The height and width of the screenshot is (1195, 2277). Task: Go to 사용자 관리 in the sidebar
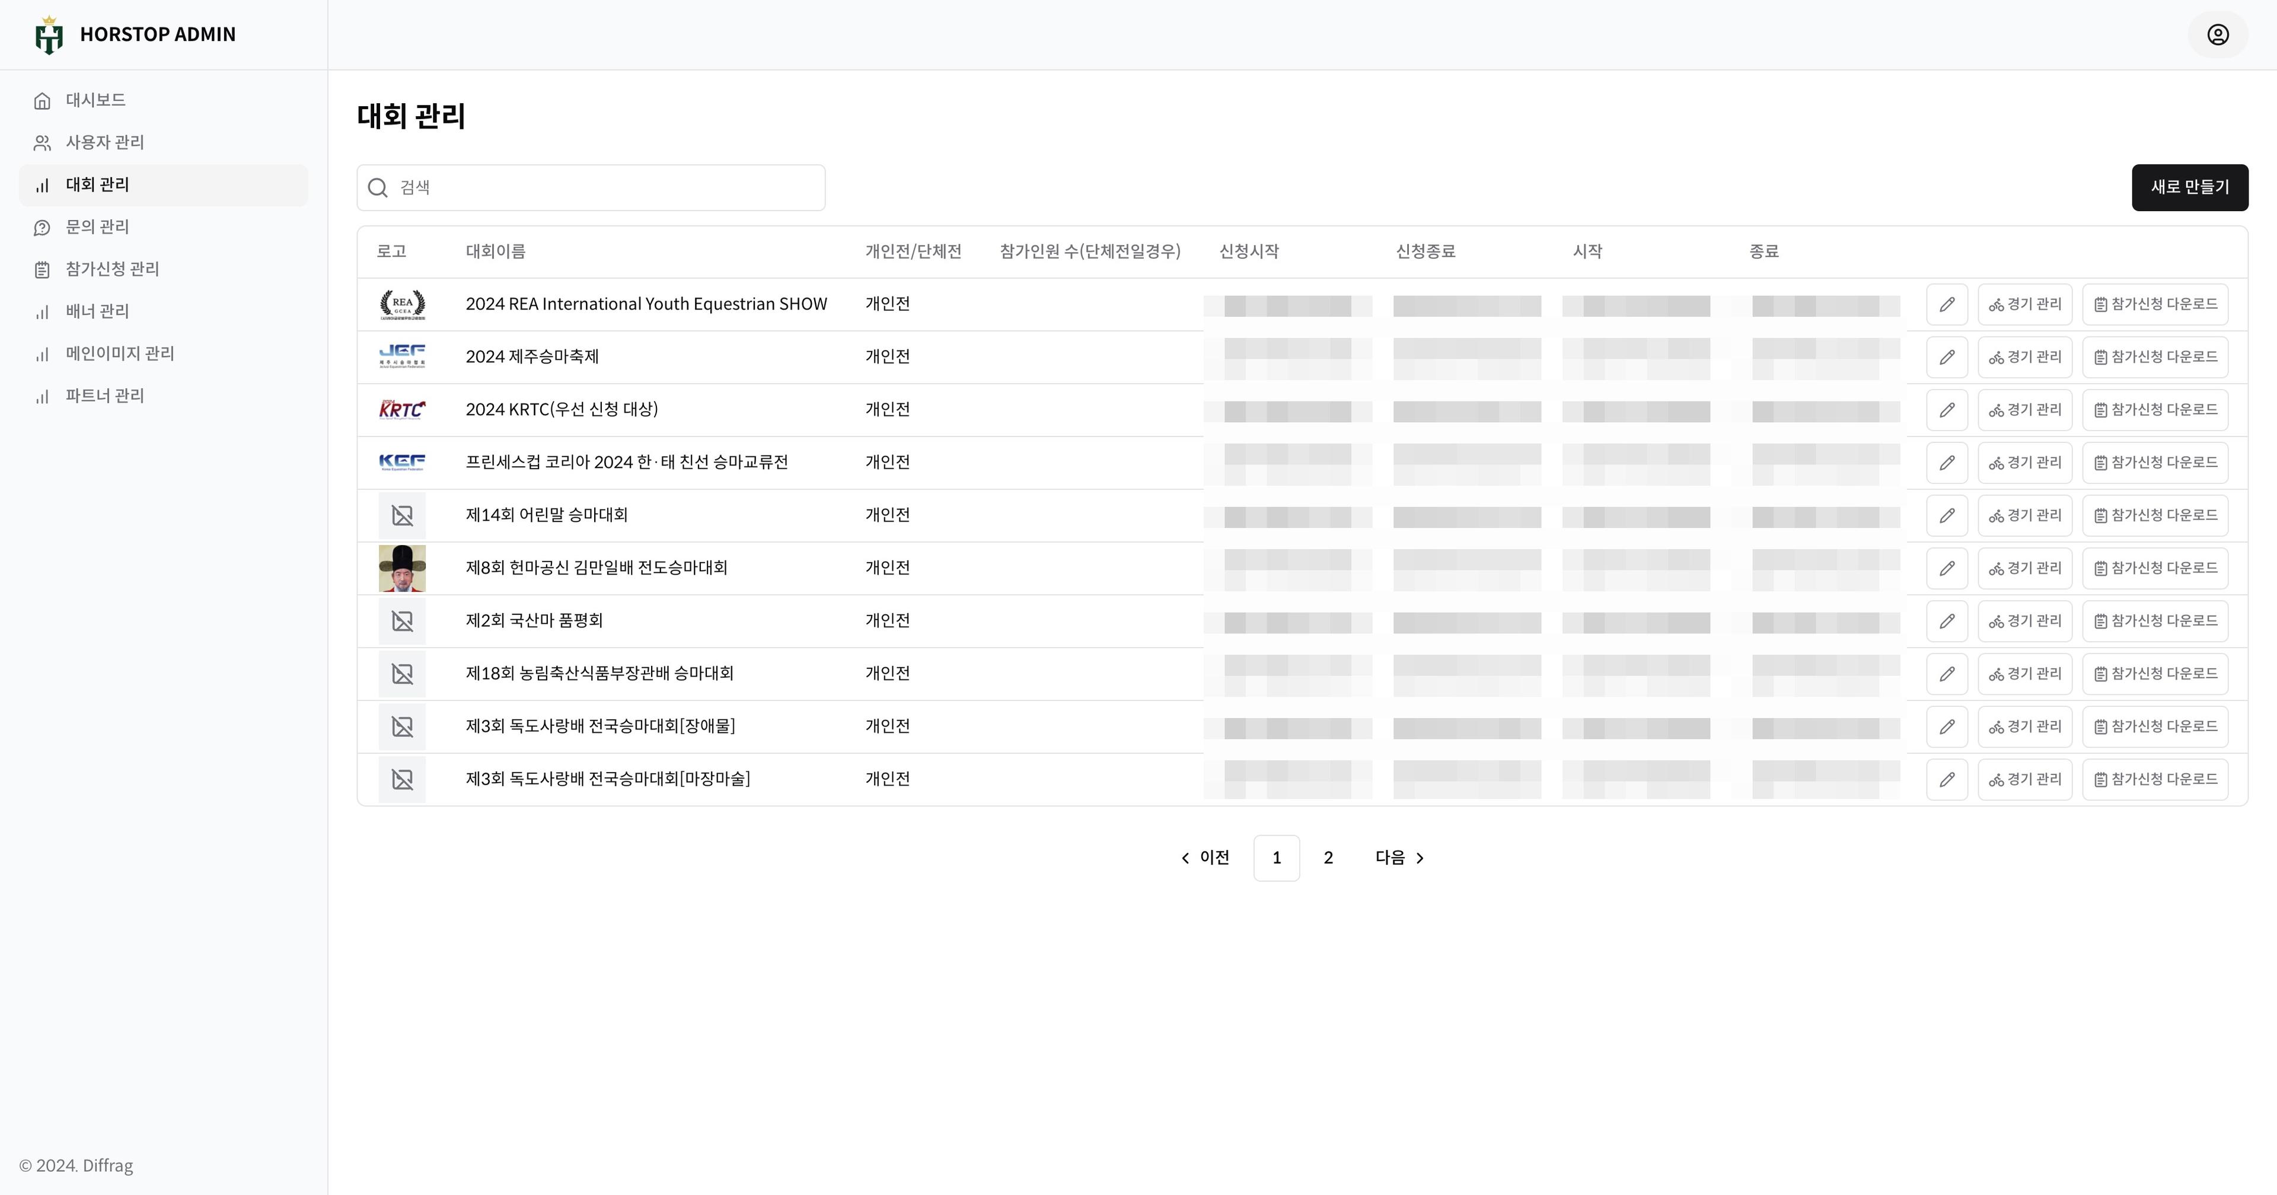(x=104, y=142)
